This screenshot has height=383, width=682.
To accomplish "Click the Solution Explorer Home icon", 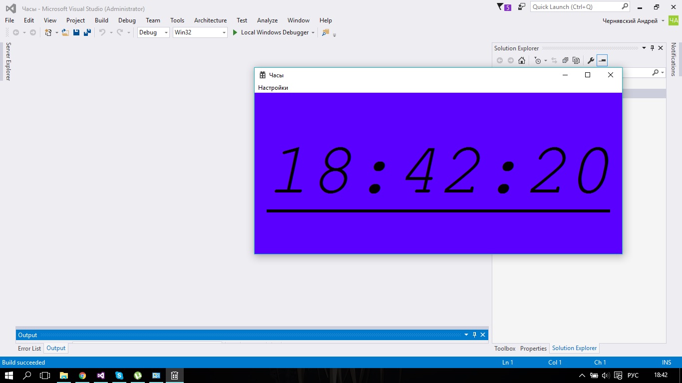I will pos(522,60).
